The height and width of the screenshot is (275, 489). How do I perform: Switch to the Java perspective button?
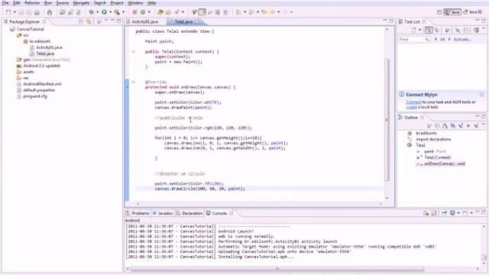pyautogui.click(x=452, y=12)
